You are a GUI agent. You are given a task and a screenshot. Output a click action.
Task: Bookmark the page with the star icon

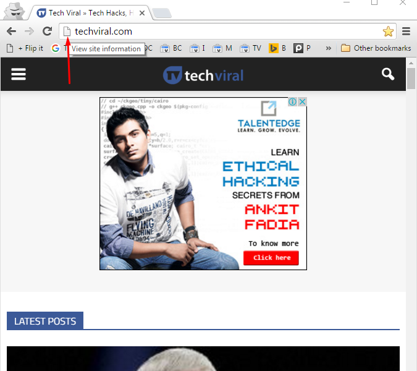pyautogui.click(x=388, y=32)
